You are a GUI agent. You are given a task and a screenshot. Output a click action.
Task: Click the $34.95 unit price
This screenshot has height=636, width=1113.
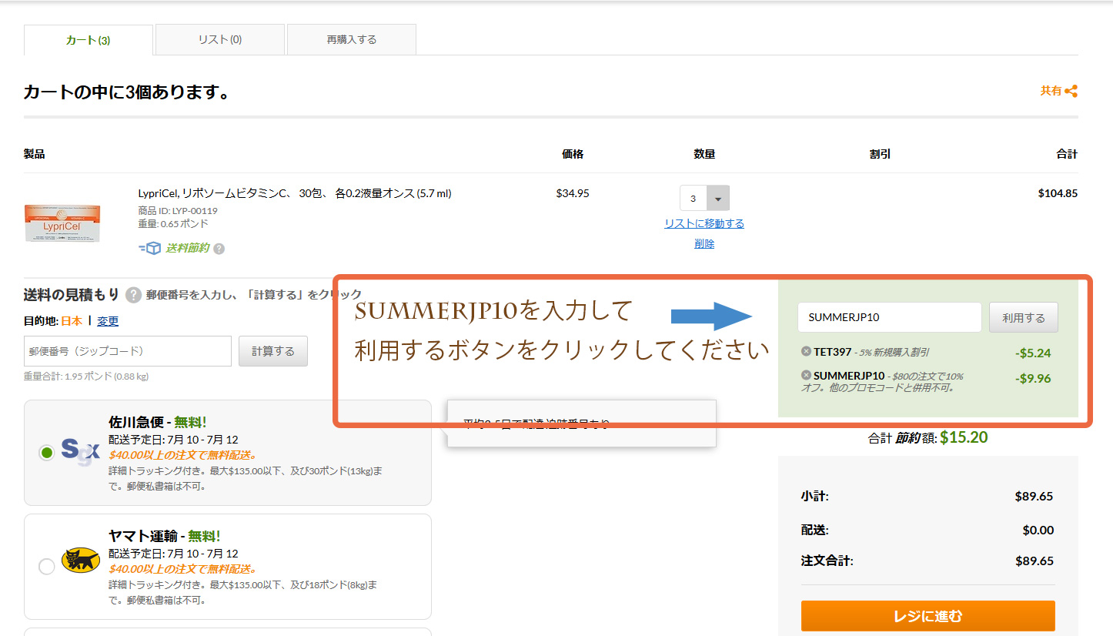[573, 193]
